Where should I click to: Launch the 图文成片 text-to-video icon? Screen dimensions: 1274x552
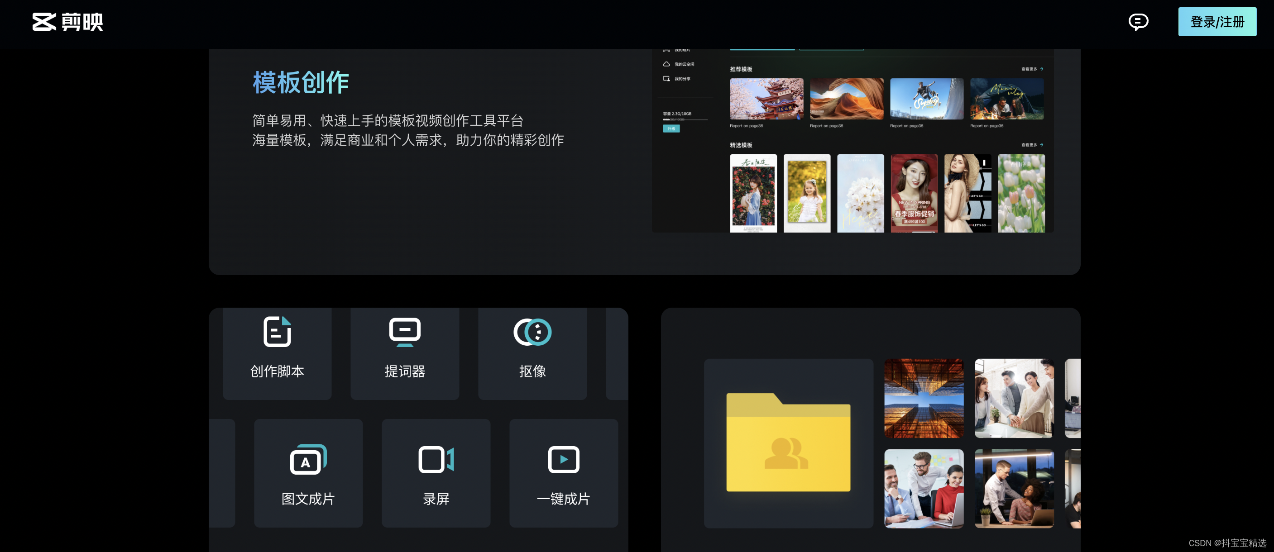pyautogui.click(x=308, y=460)
